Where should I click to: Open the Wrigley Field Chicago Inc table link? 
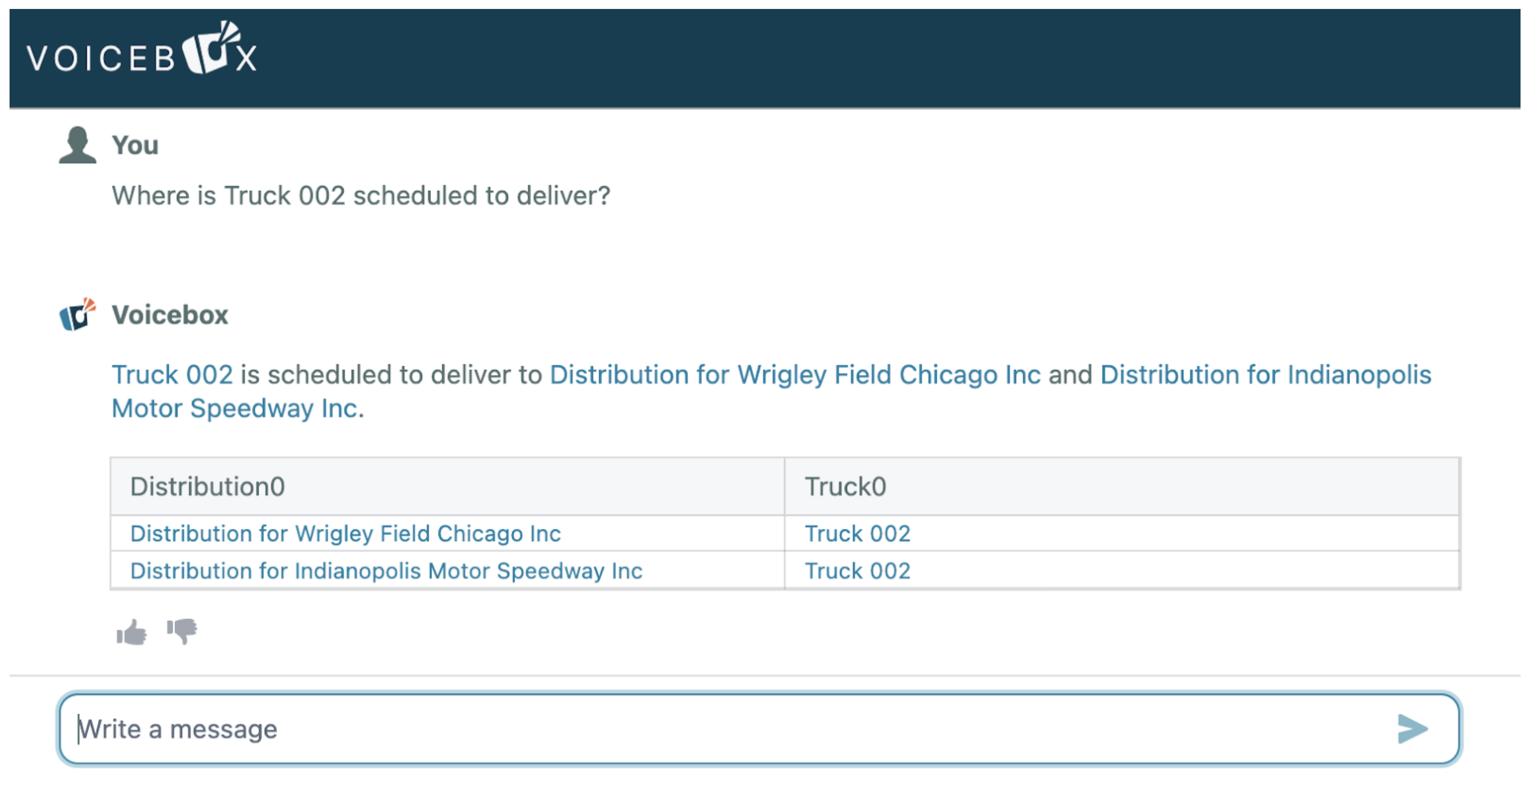click(x=346, y=533)
